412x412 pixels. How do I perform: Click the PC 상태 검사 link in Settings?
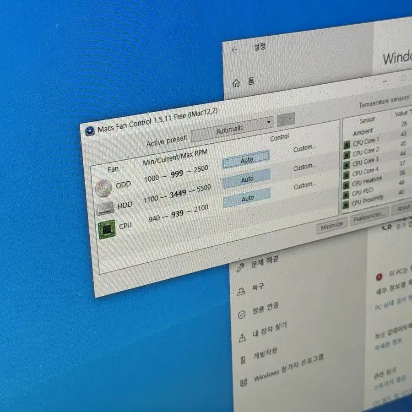(393, 303)
